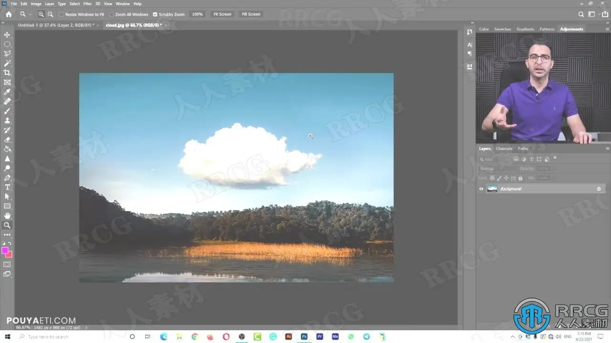Choose the Zoom Out magnifier option
Image resolution: width=611 pixels, height=343 pixels.
tap(51, 14)
